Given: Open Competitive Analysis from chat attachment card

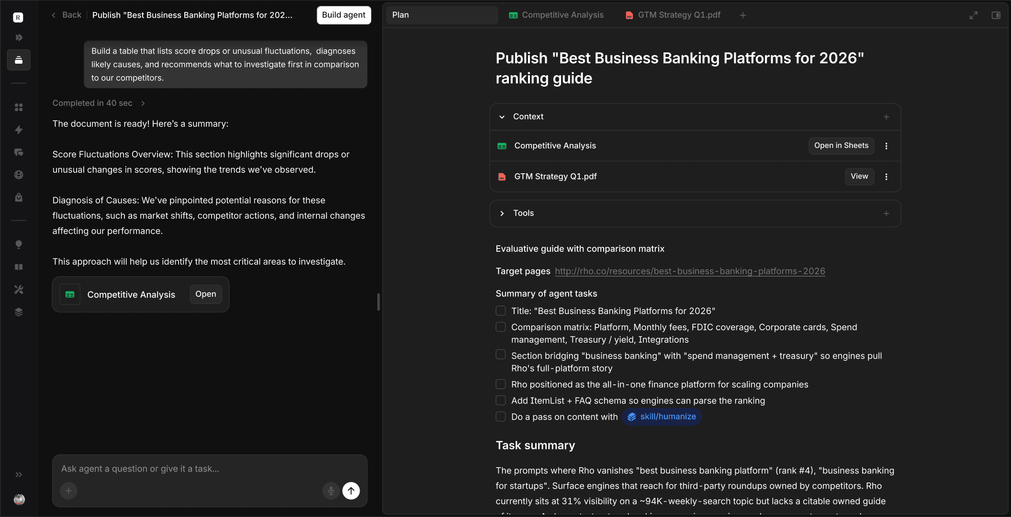Looking at the screenshot, I should point(205,294).
